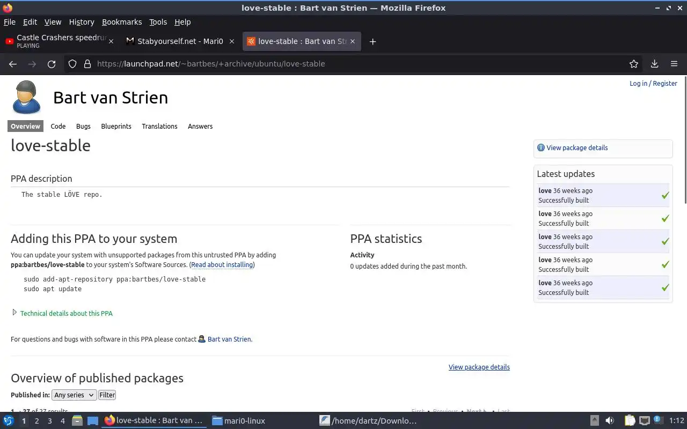Click the Read about installing link
This screenshot has height=429, width=687.
(x=222, y=264)
